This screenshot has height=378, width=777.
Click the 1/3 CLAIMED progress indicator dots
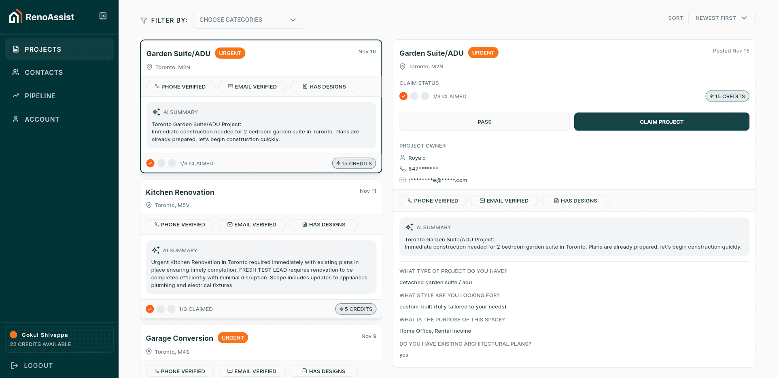tap(414, 96)
